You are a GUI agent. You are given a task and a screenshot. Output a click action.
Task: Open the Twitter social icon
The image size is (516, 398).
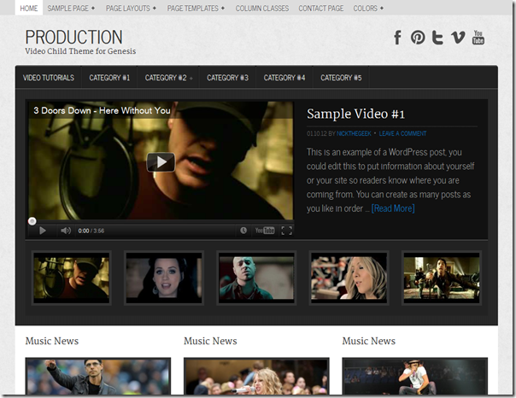pos(437,38)
